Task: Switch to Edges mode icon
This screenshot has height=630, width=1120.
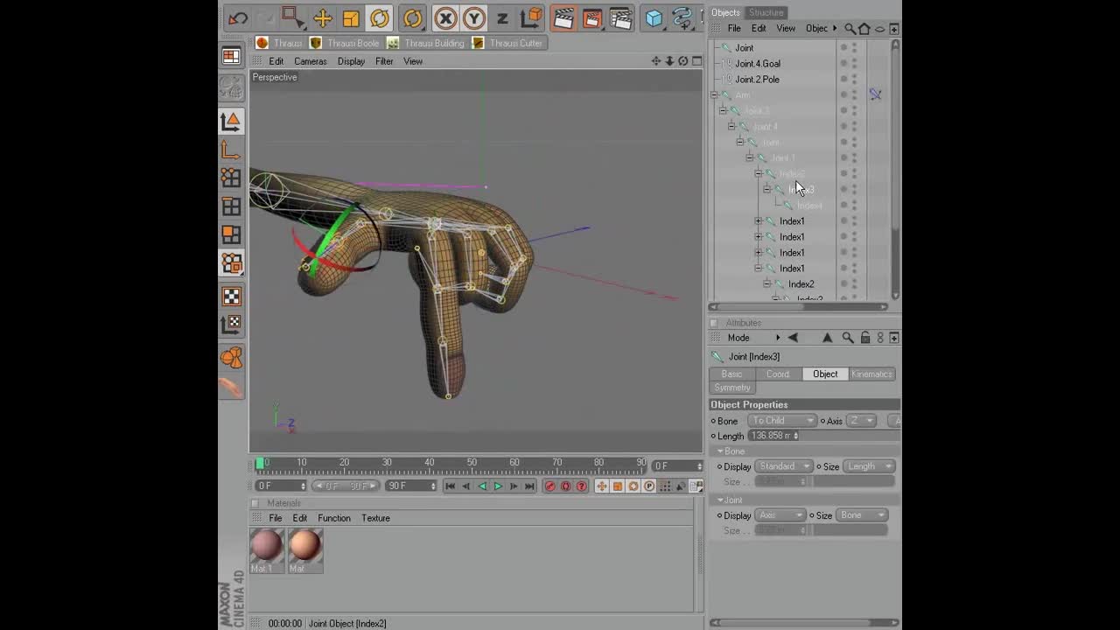Action: (x=231, y=206)
